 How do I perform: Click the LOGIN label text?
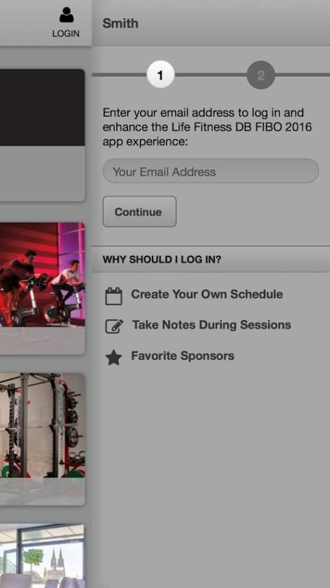click(x=66, y=33)
